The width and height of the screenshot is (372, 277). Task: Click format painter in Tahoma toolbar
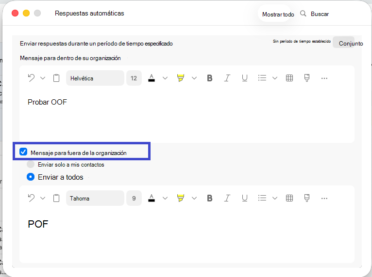(307, 198)
